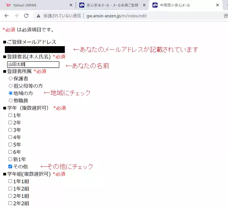Select the 保護者 radio button
228x206 pixels.
coord(10,79)
